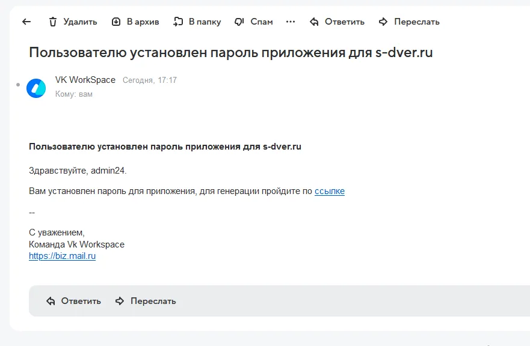
Task: Click top toolbar 'Переслать' label
Action: pyautogui.click(x=417, y=22)
